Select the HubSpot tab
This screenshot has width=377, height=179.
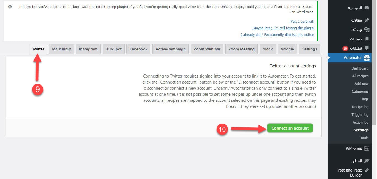[114, 49]
